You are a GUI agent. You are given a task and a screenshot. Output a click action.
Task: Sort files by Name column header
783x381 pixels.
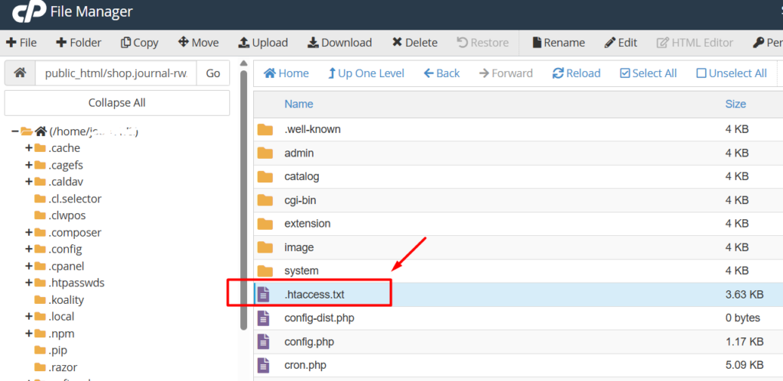tap(299, 104)
